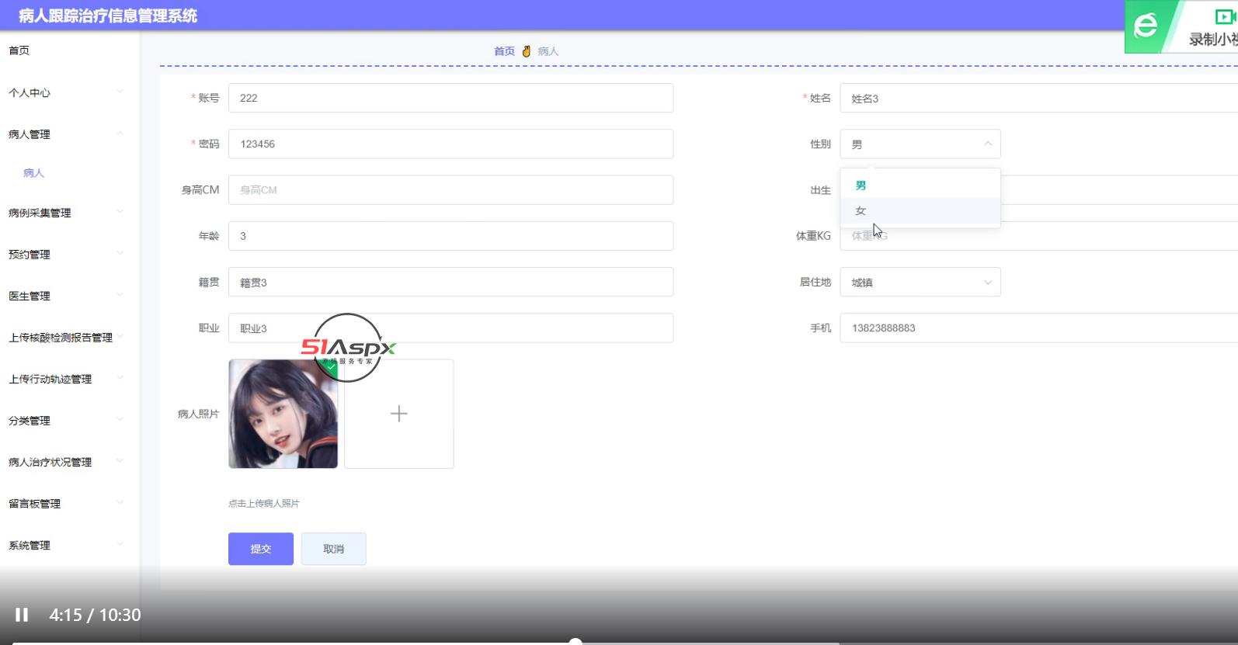Click the video progress slider handle
This screenshot has height=645, width=1238.
[575, 641]
